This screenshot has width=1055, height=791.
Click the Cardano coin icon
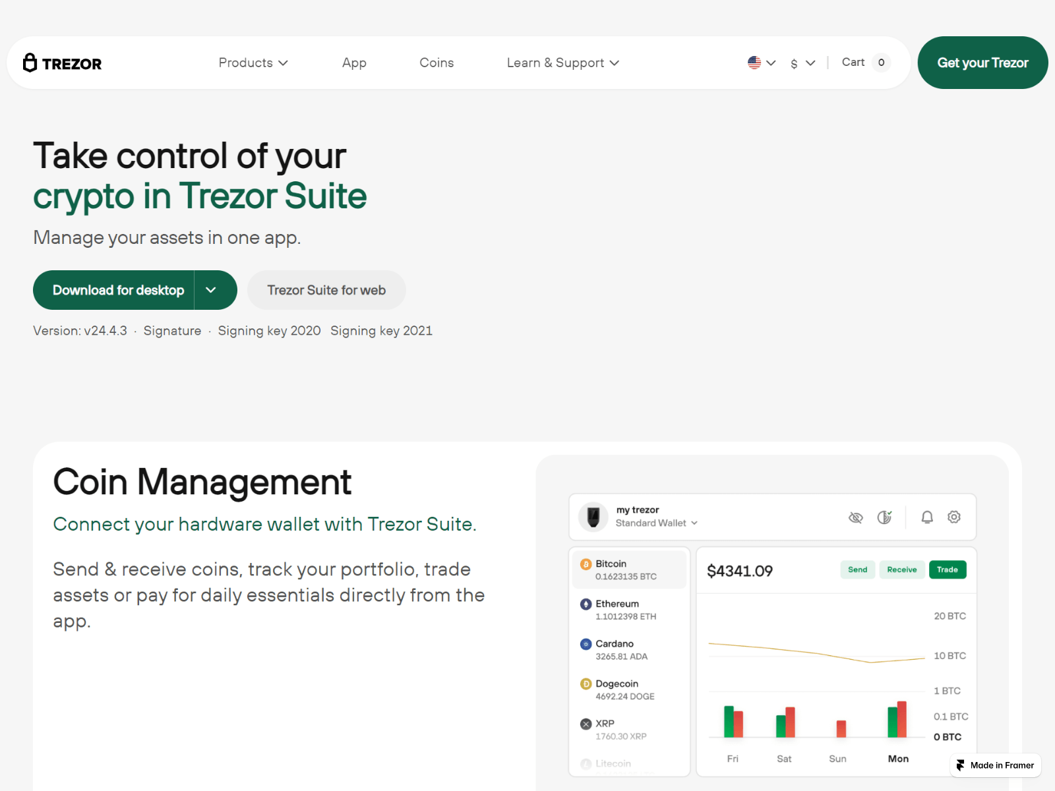click(x=586, y=644)
